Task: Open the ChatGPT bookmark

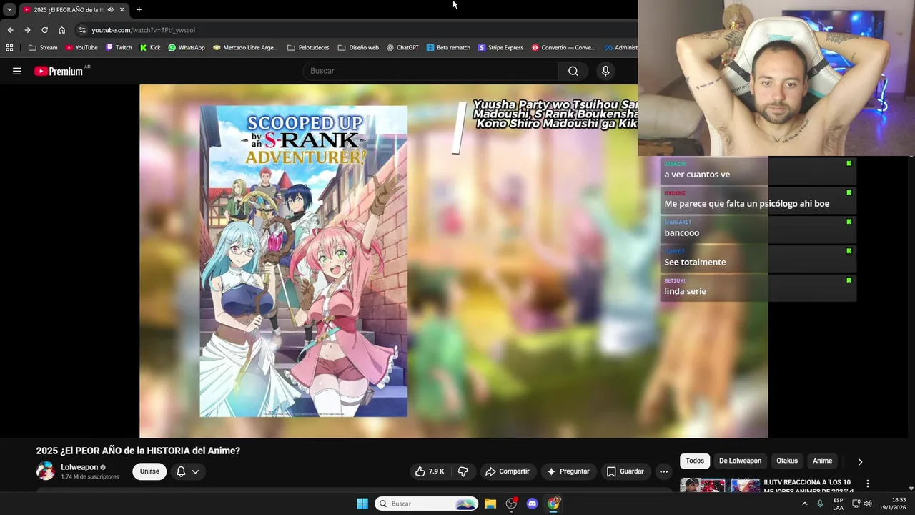Action: (x=402, y=48)
